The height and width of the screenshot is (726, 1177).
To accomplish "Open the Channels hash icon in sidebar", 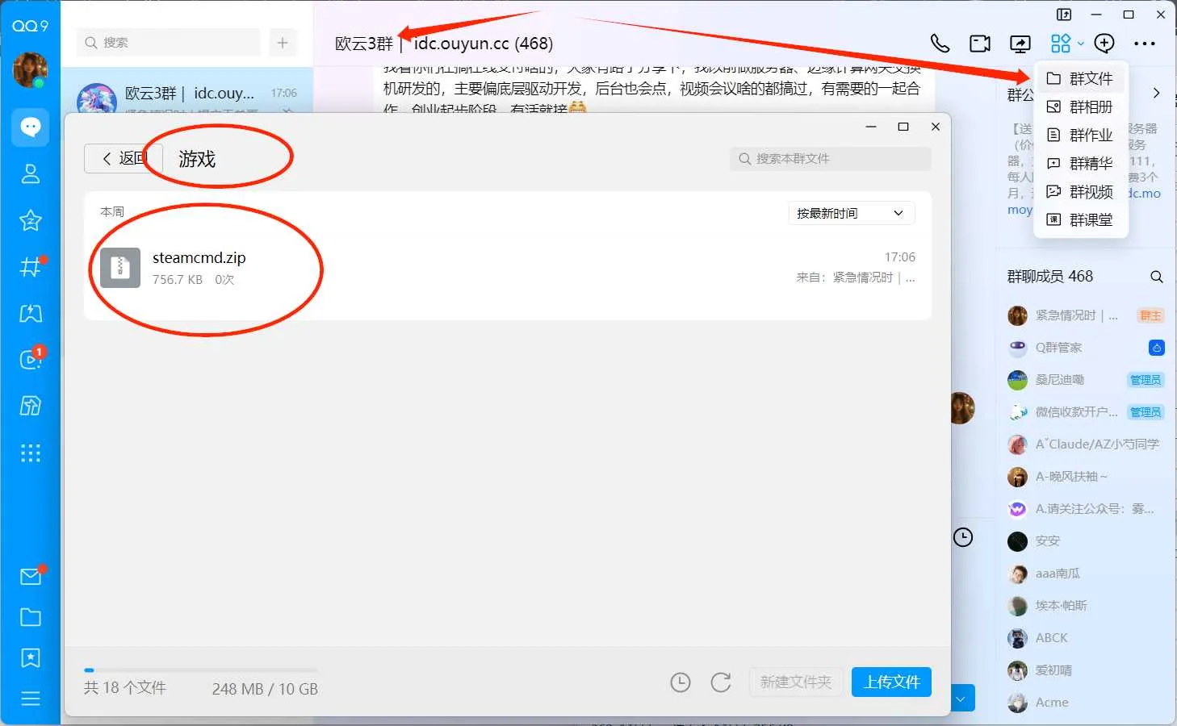I will click(x=31, y=266).
